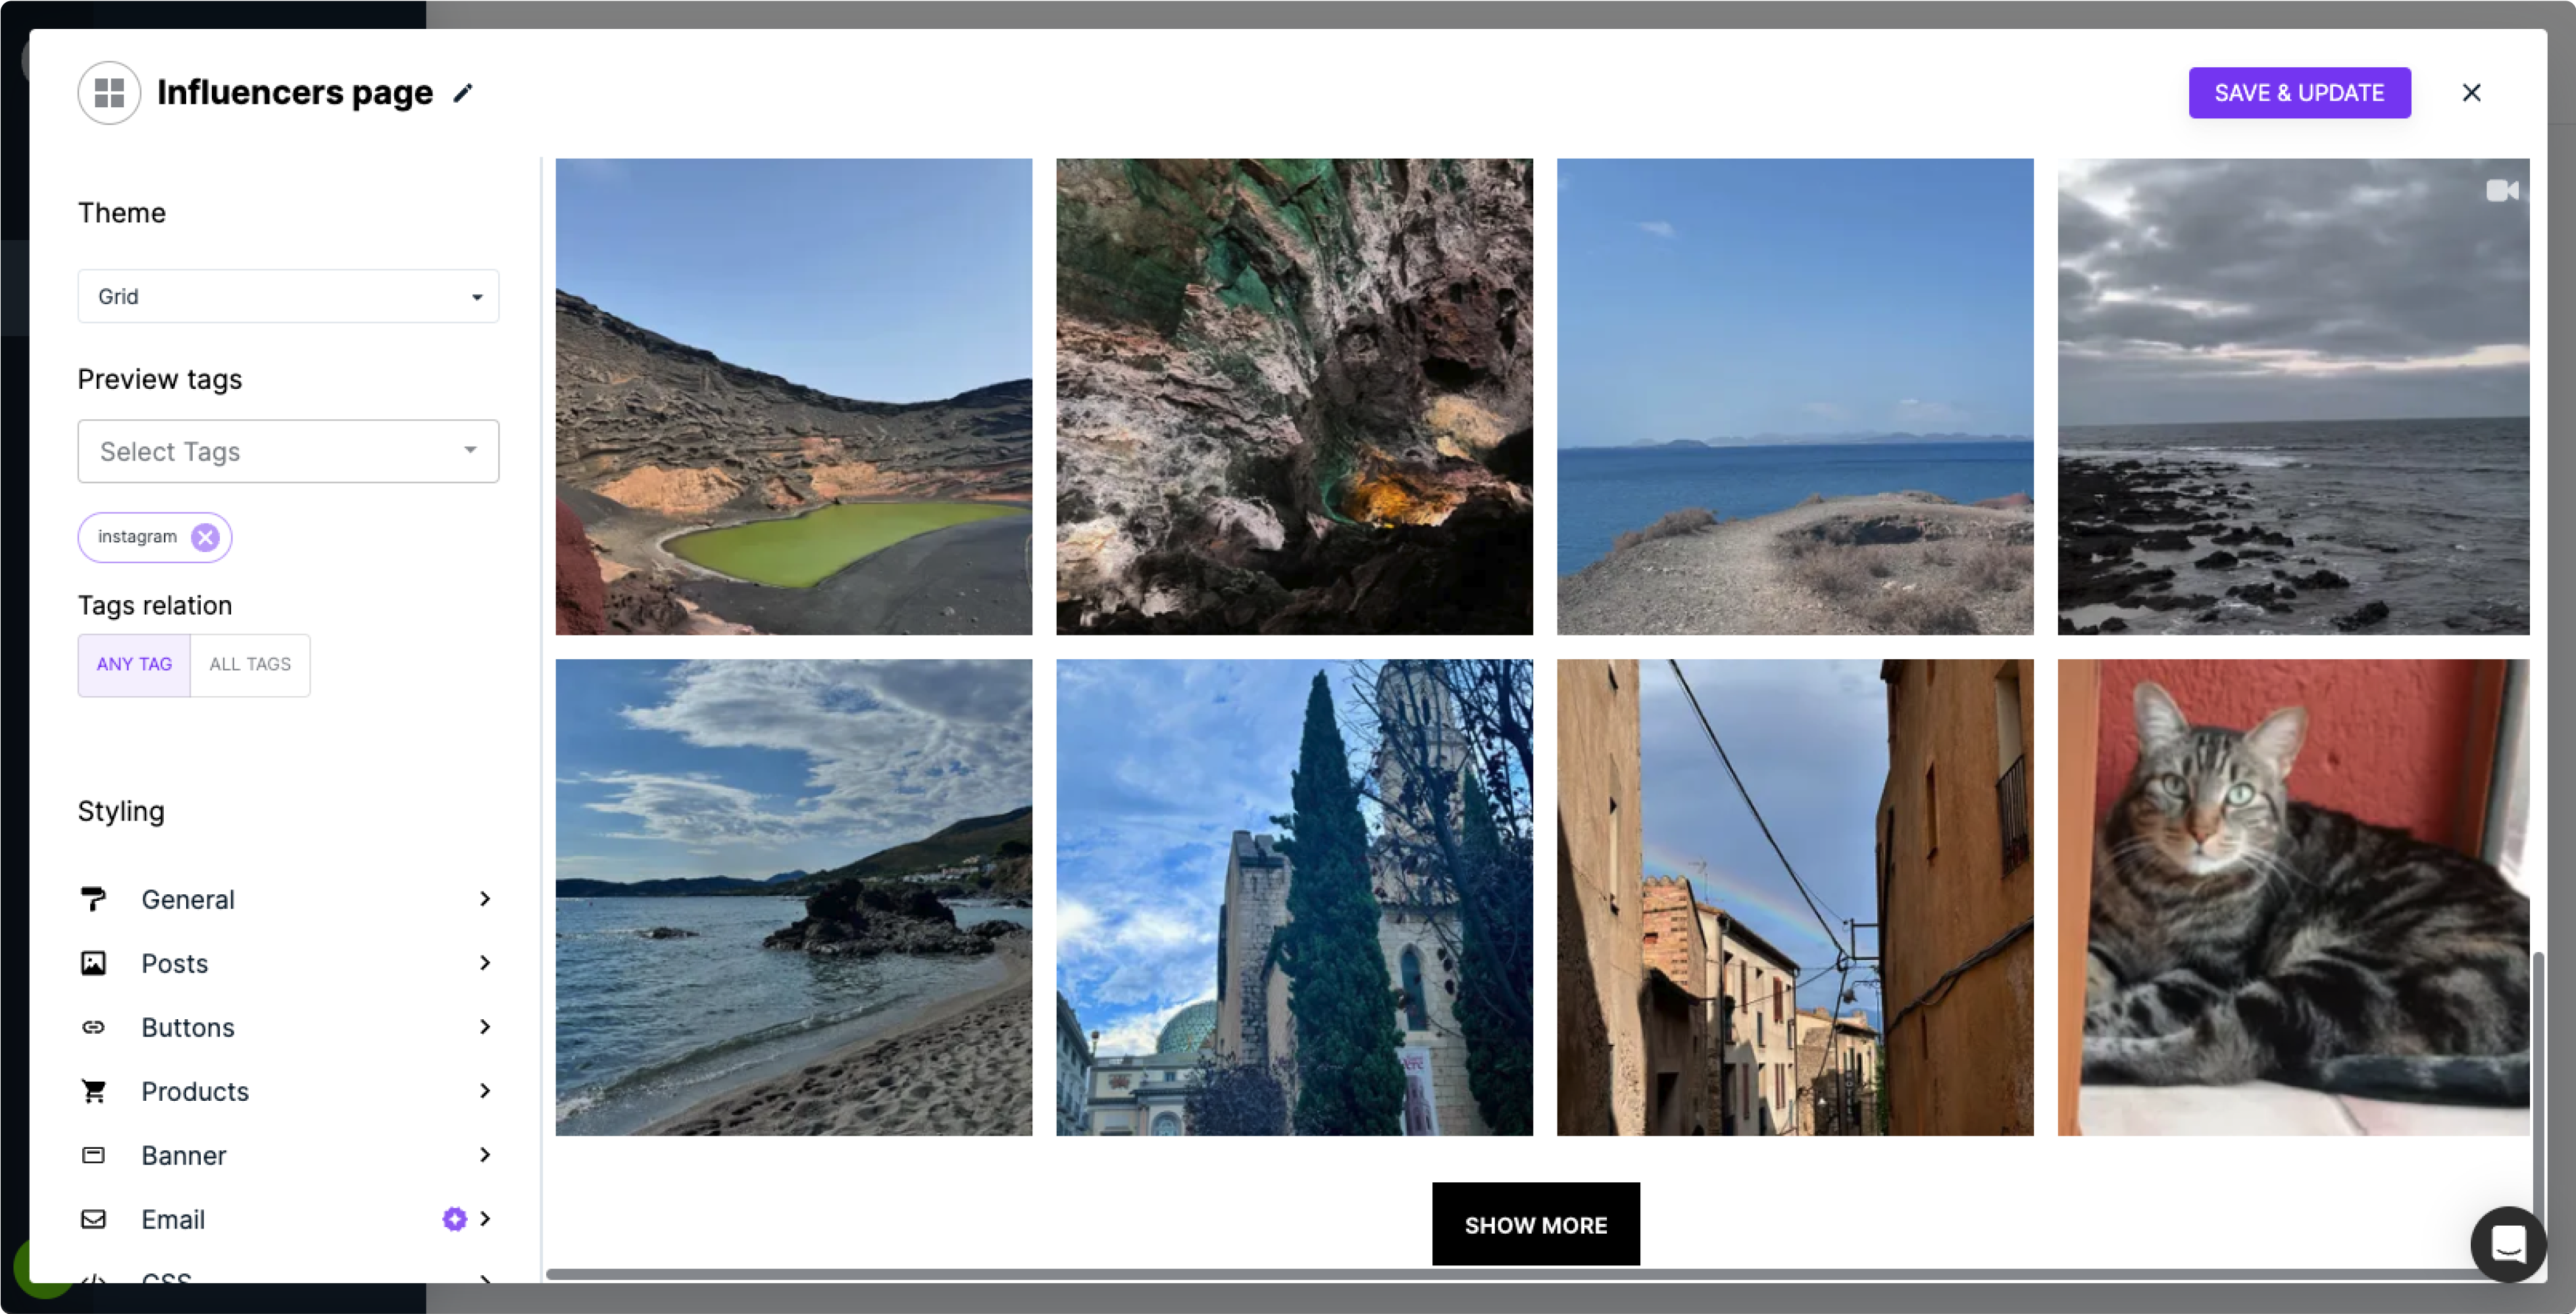Open the tabby cat photo thumbnail
Image resolution: width=2576 pixels, height=1314 pixels.
pyautogui.click(x=2292, y=897)
